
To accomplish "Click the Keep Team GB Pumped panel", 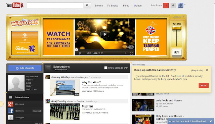I will coord(151,37).
